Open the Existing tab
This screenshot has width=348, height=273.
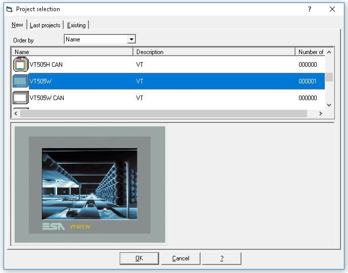tap(76, 25)
